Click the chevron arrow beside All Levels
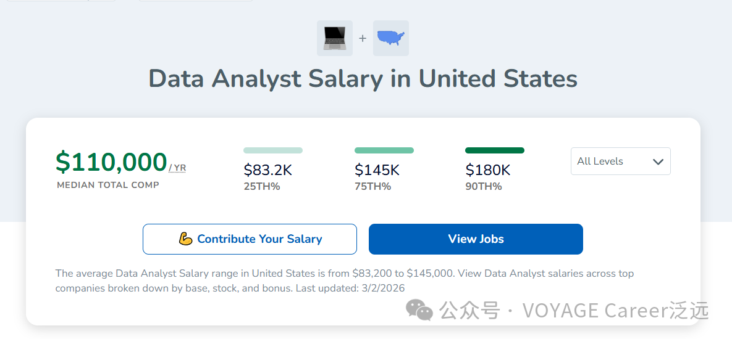 658,161
